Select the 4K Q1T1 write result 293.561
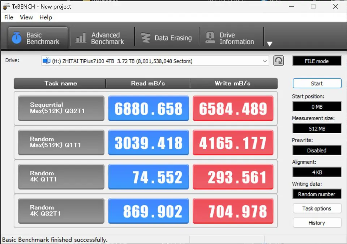This screenshot has height=244, width=347. 233,177
